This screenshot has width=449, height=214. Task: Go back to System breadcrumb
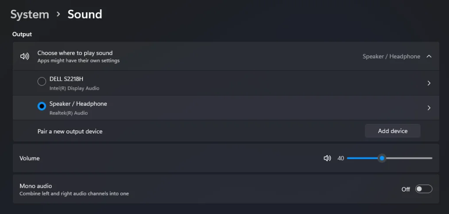30,14
